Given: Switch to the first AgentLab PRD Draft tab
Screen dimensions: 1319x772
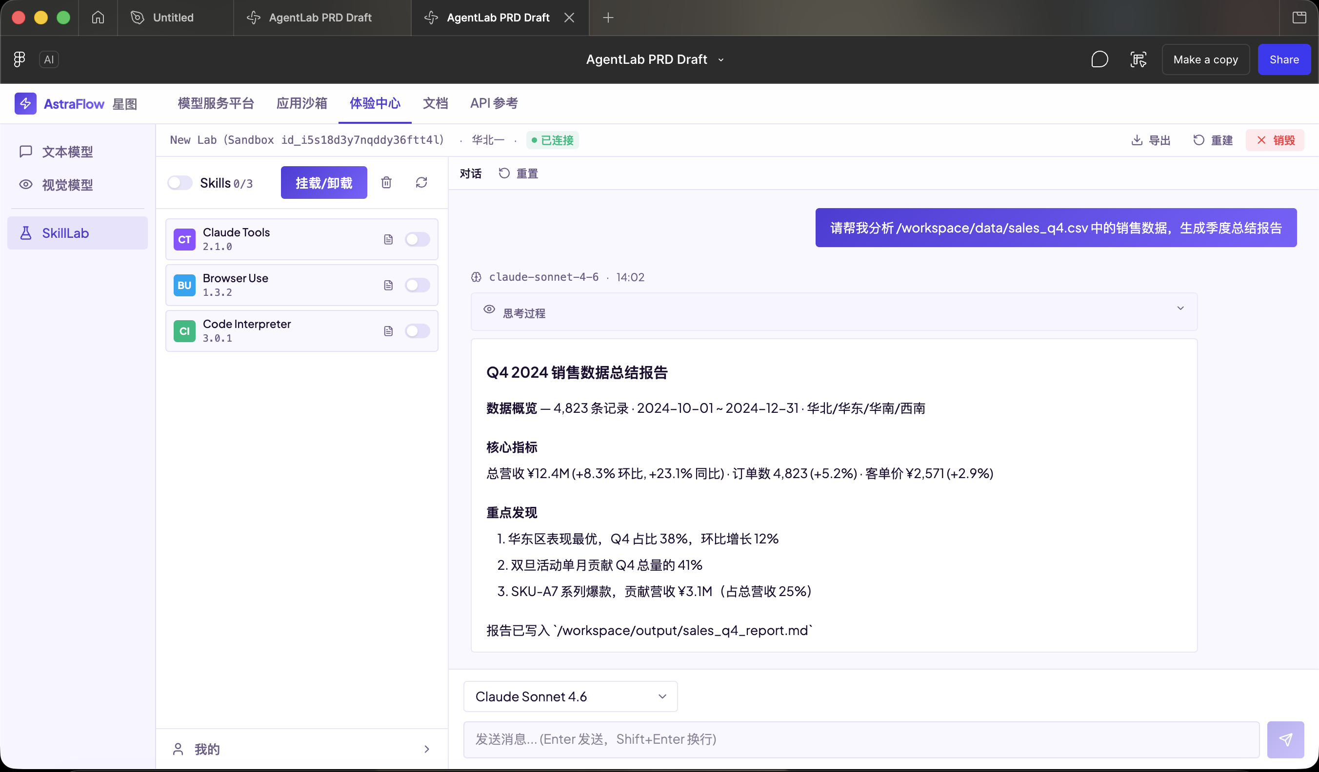Looking at the screenshot, I should pyautogui.click(x=322, y=18).
